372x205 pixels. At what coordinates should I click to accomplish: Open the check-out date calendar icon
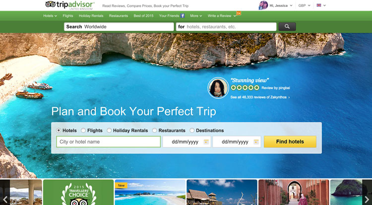pyautogui.click(x=256, y=142)
